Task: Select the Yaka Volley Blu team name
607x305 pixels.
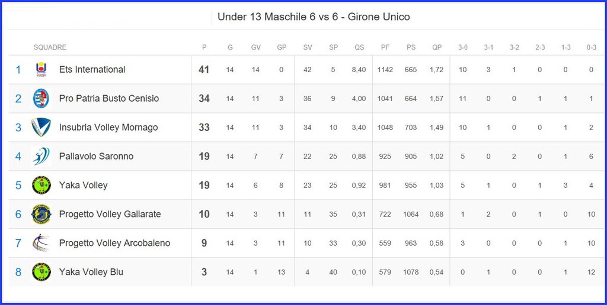Action: (91, 272)
